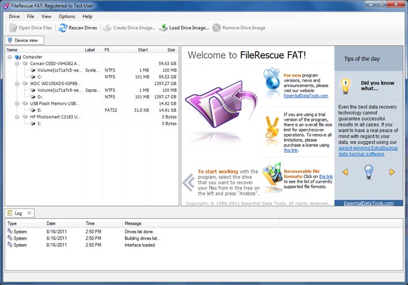Select the 1397.17 GB size cell
The image size is (408, 285).
click(x=165, y=97)
